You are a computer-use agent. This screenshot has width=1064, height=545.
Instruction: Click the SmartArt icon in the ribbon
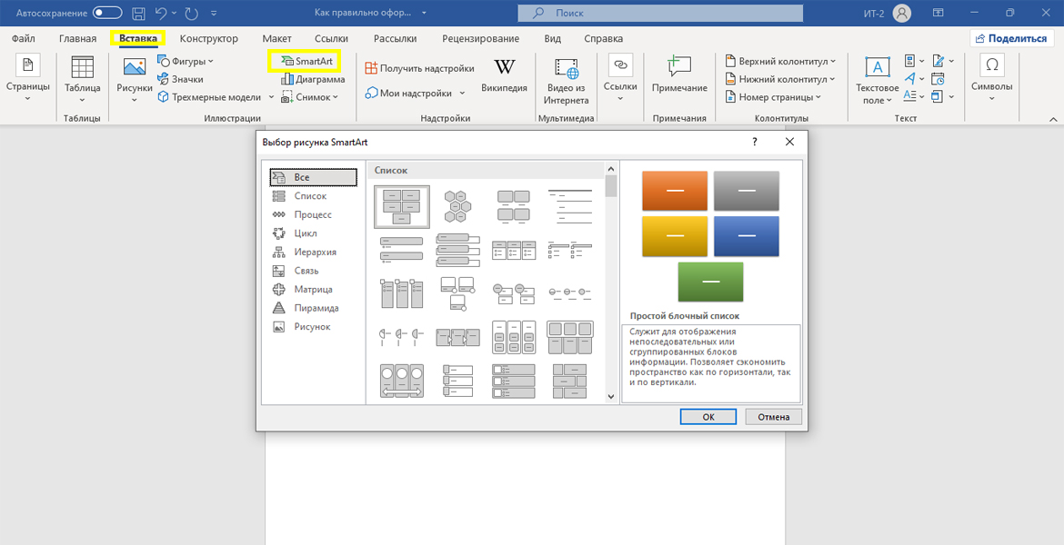[x=287, y=61]
